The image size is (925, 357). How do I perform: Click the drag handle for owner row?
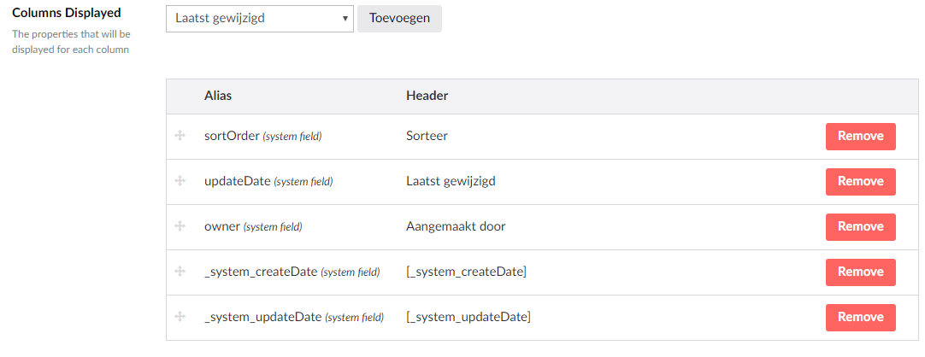point(180,226)
